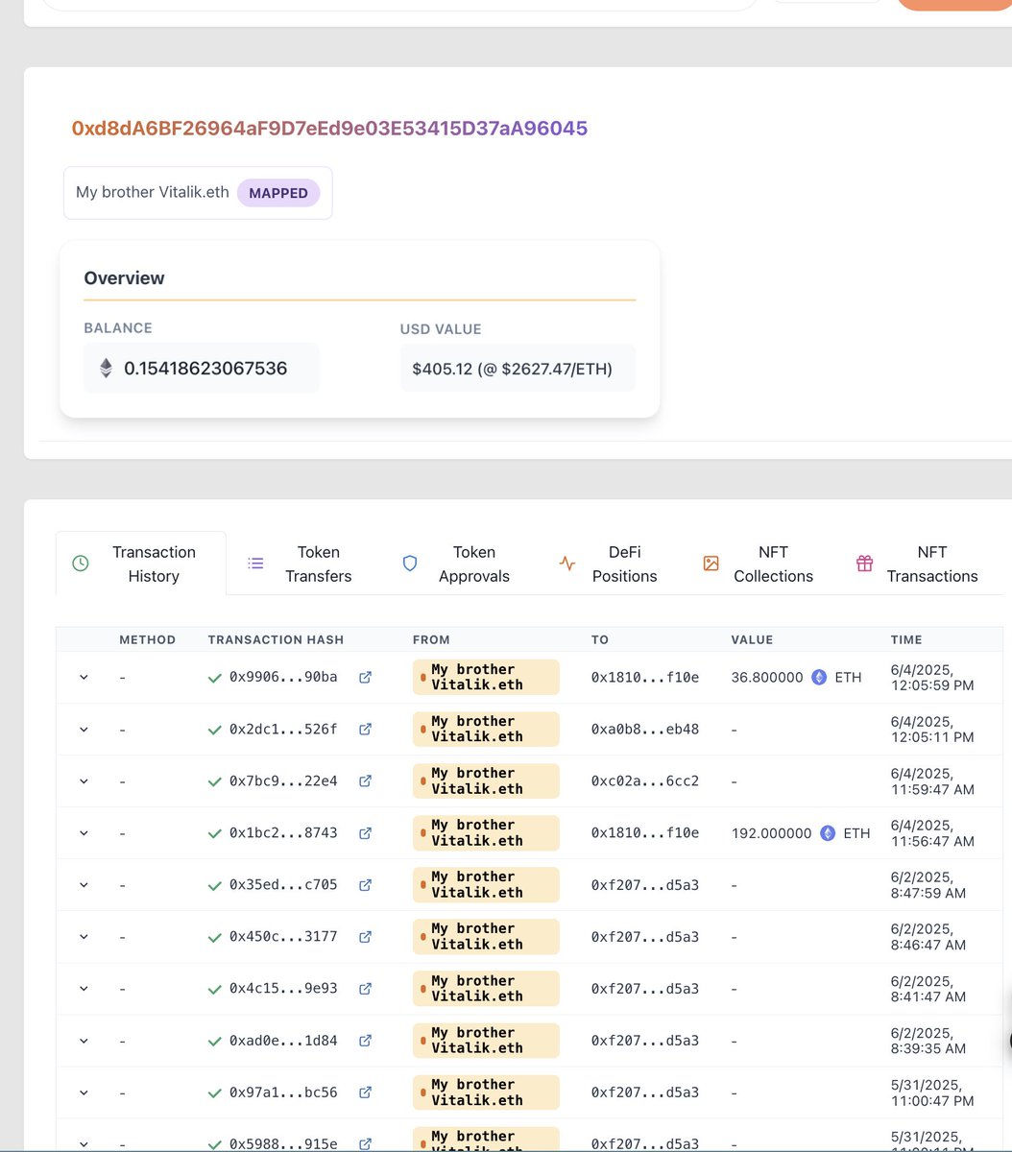Expand the 0xad0e...1d84 transaction row
The width and height of the screenshot is (1012, 1152).
click(84, 1041)
